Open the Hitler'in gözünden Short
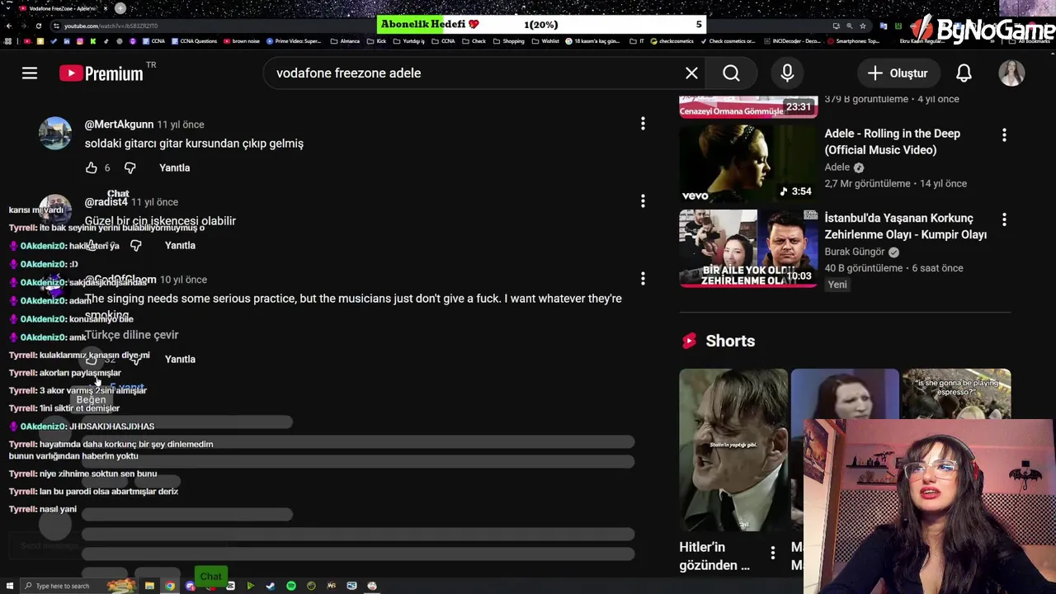1056x594 pixels. 733,450
